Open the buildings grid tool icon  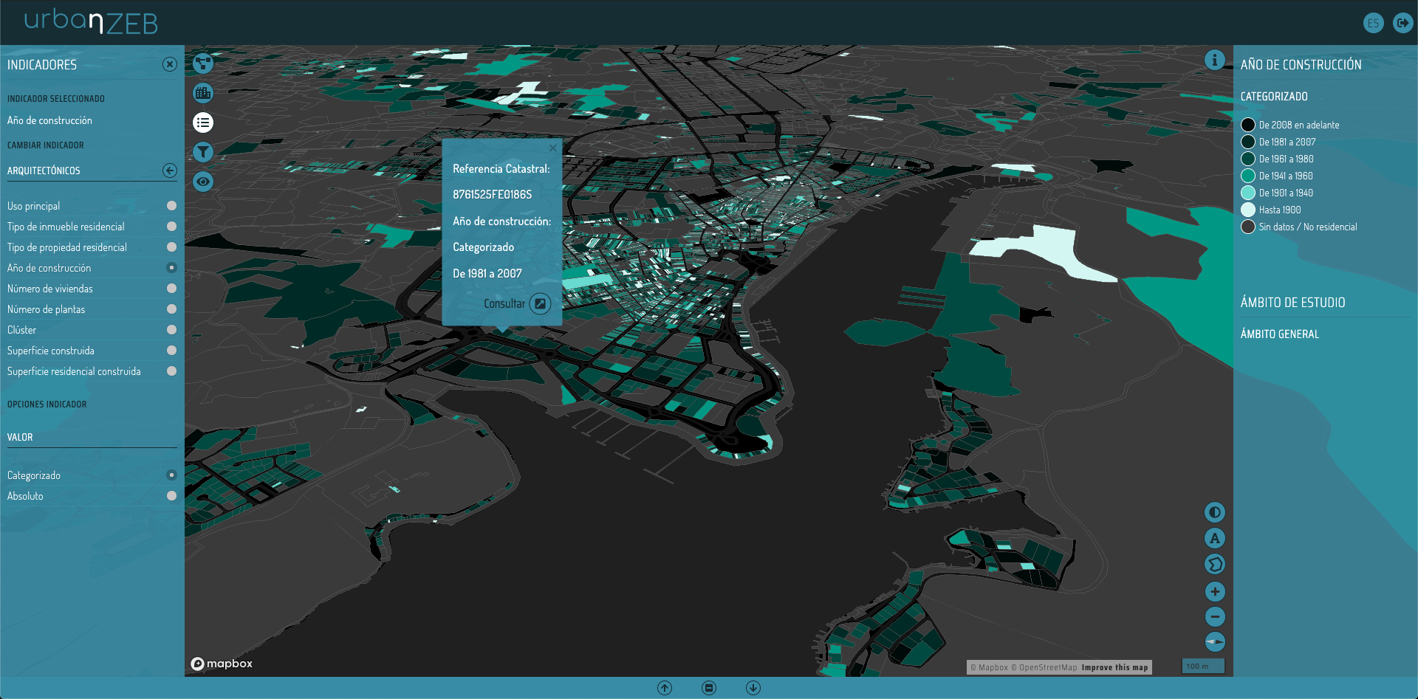click(x=203, y=93)
